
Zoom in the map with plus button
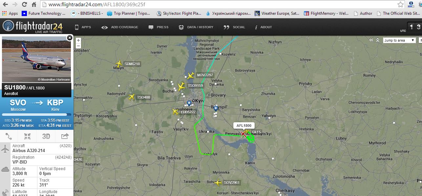tap(78, 40)
